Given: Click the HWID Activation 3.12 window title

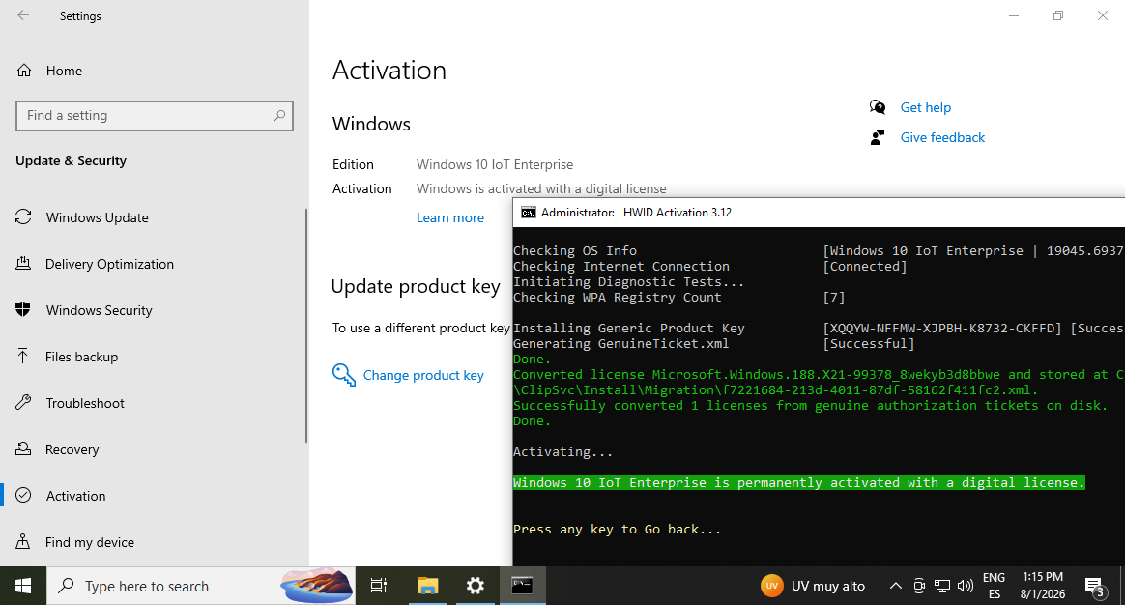Looking at the screenshot, I should click(x=678, y=213).
